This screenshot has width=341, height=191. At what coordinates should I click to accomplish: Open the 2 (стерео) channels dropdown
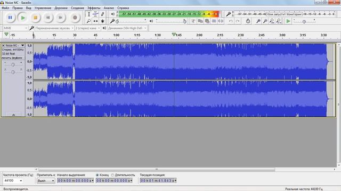(x=87, y=28)
